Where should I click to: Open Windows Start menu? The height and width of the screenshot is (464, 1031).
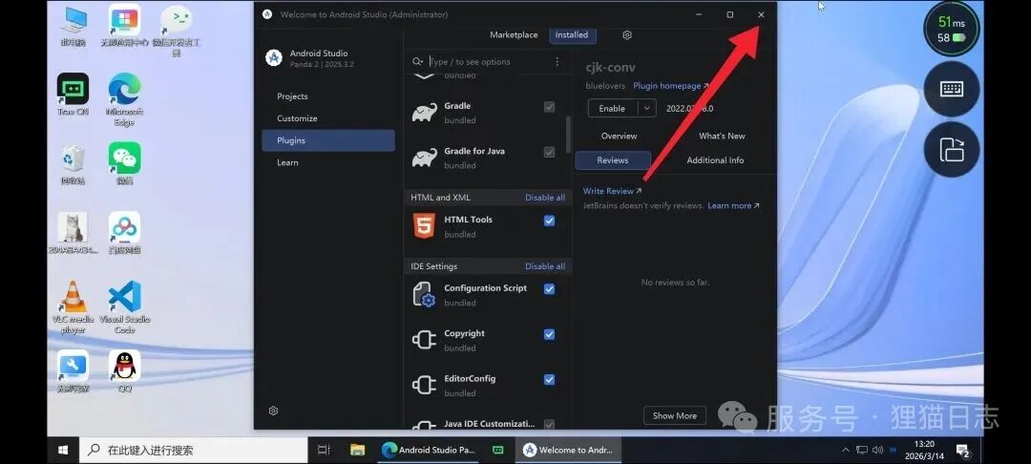[63, 451]
